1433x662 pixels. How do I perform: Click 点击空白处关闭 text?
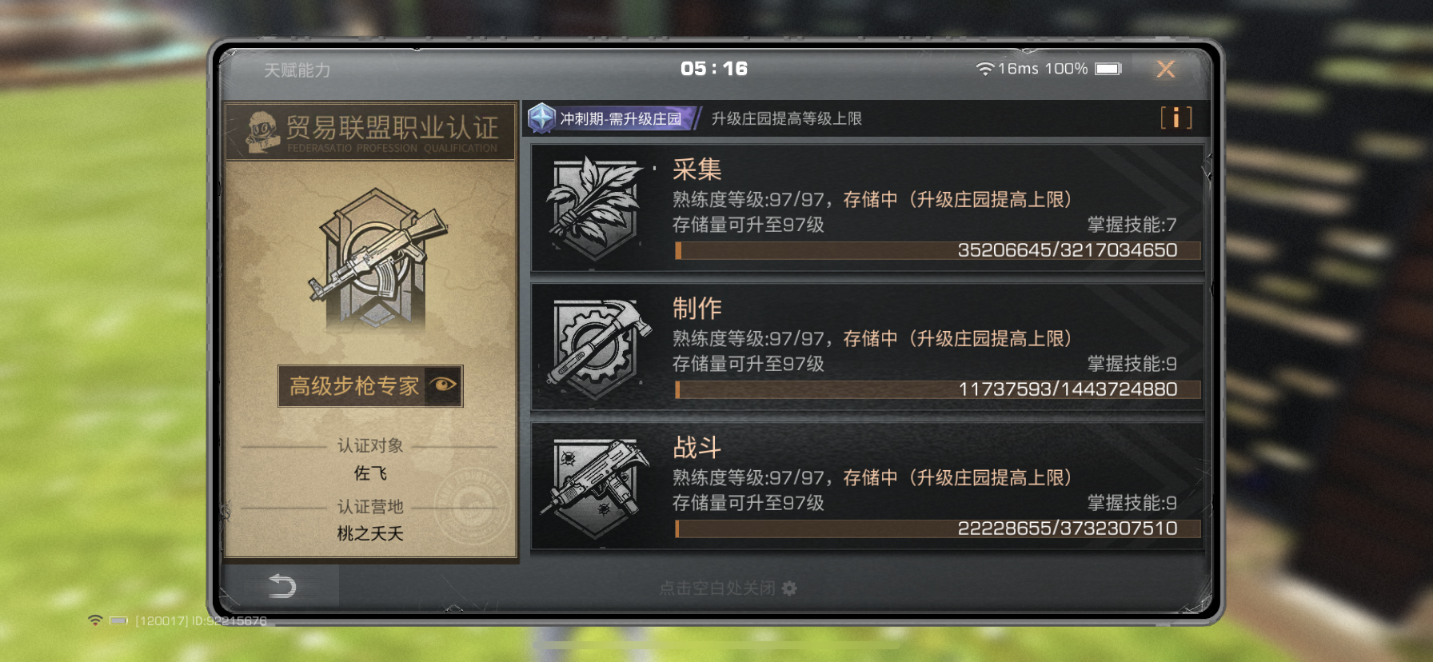pos(717,588)
